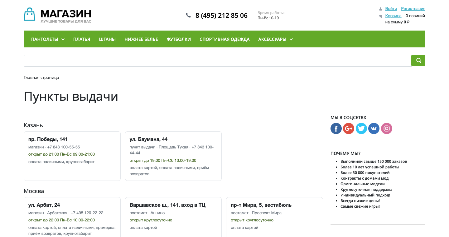The image size is (449, 237).
Task: Open the Футболки menu item
Action: [x=179, y=39]
